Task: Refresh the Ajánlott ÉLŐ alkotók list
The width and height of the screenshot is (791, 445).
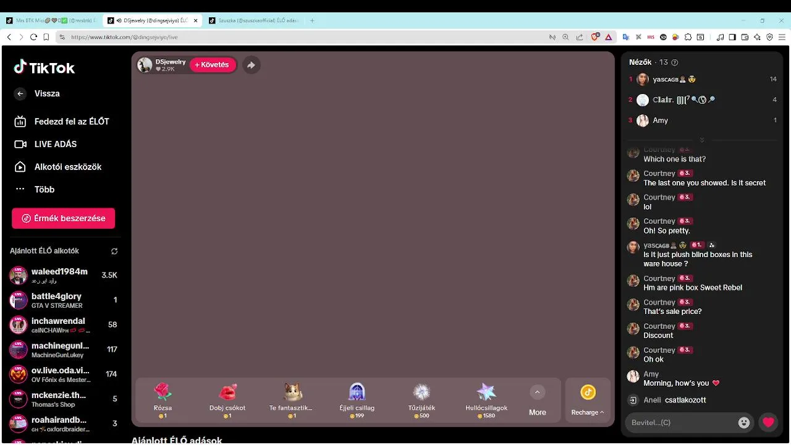Action: (x=114, y=252)
